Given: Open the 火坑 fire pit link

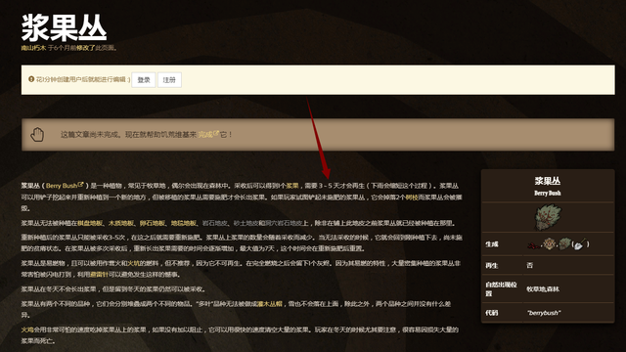Looking at the screenshot, I should pyautogui.click(x=134, y=263).
